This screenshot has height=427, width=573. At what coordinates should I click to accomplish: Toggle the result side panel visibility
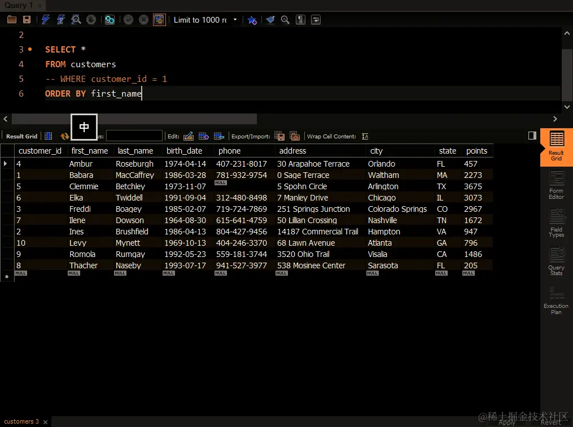[x=532, y=136]
